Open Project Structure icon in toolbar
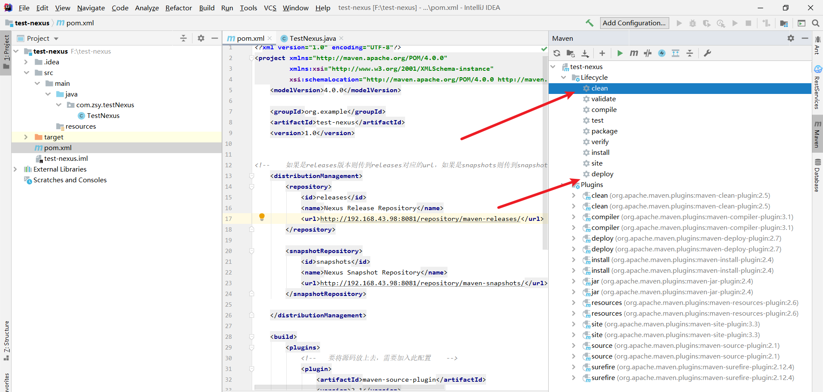The image size is (823, 392). [x=784, y=23]
